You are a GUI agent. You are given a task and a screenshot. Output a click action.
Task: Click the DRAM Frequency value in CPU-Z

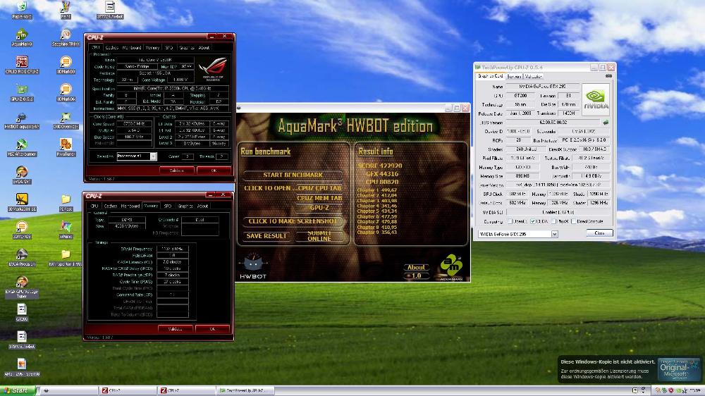pos(172,249)
